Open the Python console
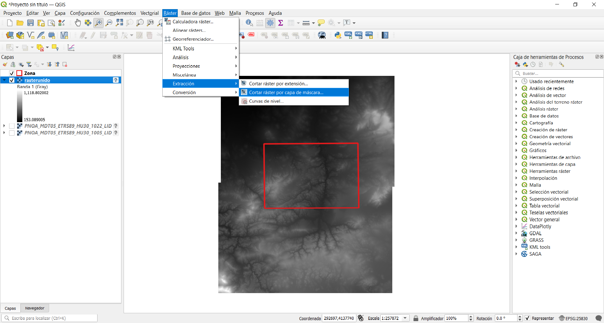Viewport: 604px width, 323px height. [338, 35]
